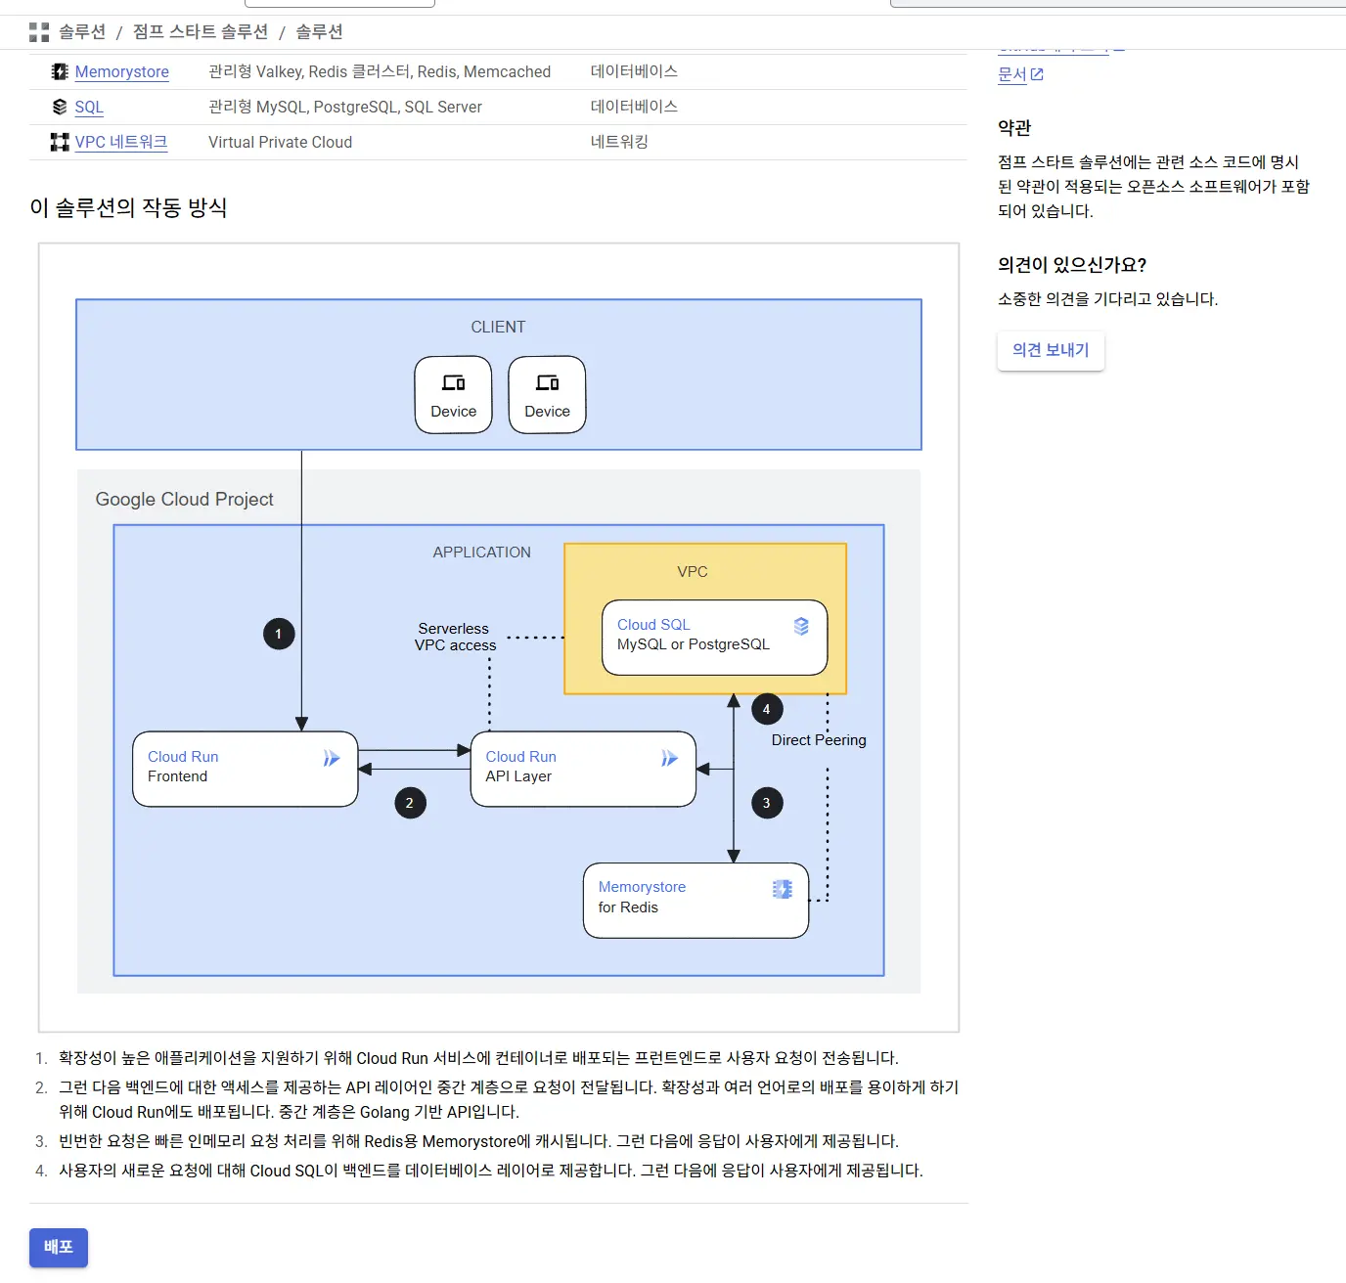Click the grid icon left of the breadcrumb
Image resolution: width=1346 pixels, height=1283 pixels.
click(x=39, y=31)
